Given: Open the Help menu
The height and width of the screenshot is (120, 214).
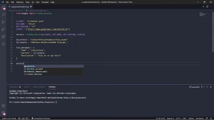Looking at the screenshot, I should pos(52,2).
